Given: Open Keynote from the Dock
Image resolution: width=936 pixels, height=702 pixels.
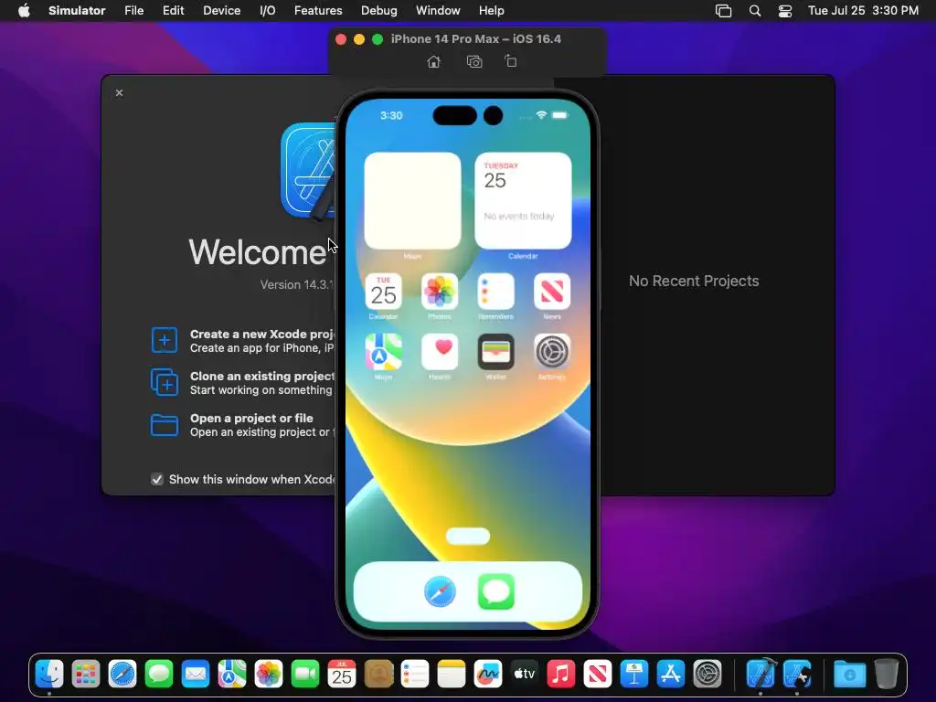Looking at the screenshot, I should tap(634, 675).
